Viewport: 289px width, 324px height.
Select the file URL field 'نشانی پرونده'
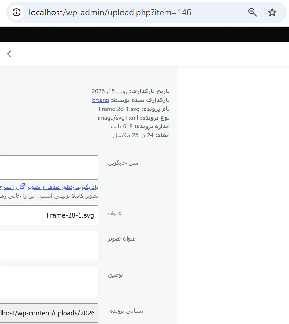point(49,313)
